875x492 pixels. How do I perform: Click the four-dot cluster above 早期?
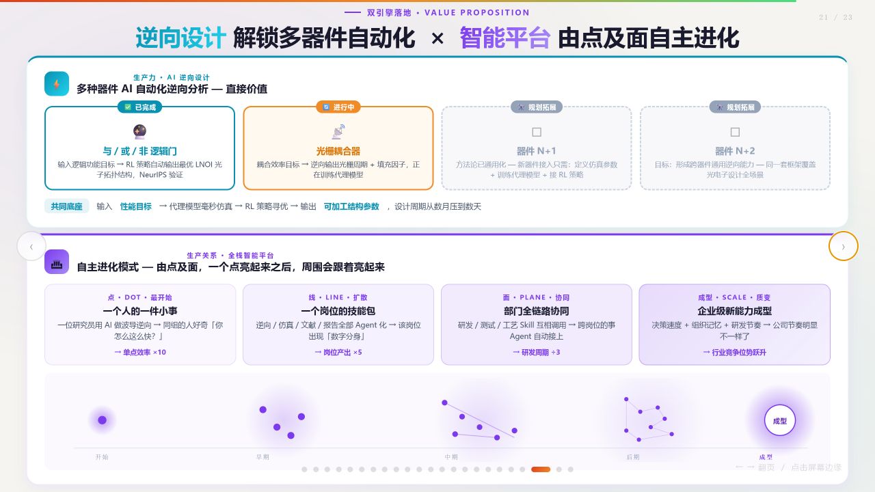(x=282, y=421)
